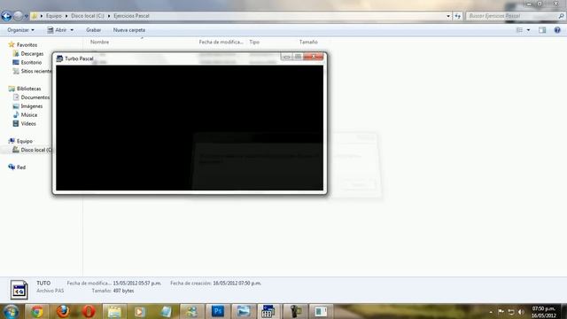Sort by the Tamaño column header
This screenshot has width=567, height=319.
(308, 42)
